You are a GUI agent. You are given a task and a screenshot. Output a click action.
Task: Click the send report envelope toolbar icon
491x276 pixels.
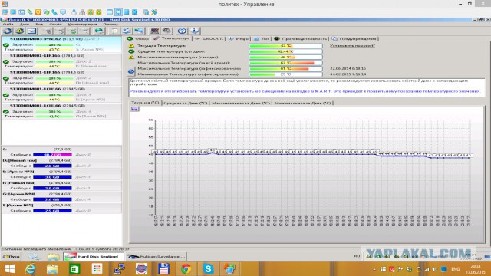pos(31,31)
